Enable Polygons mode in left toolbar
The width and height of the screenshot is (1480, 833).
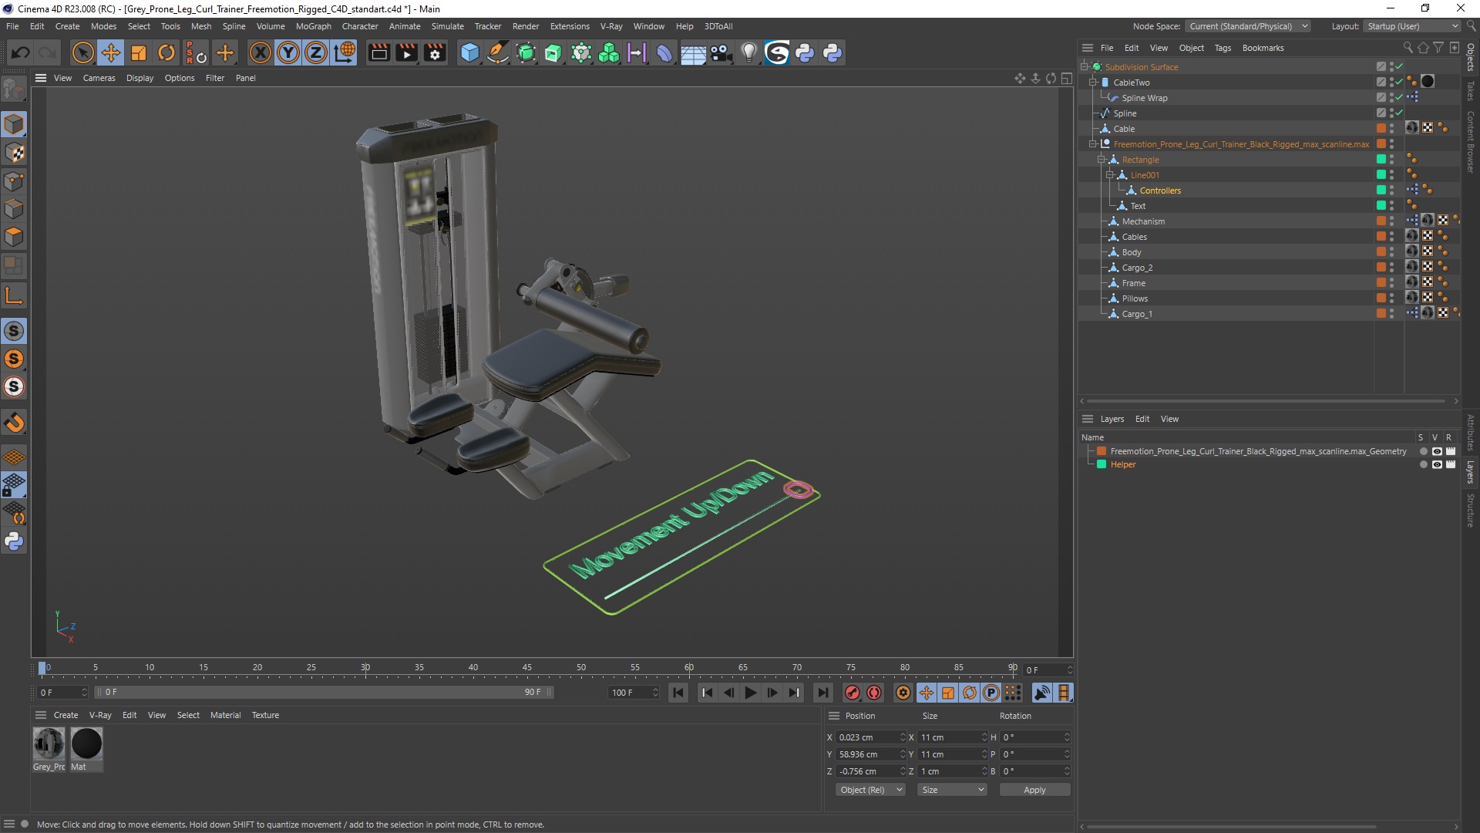point(14,237)
